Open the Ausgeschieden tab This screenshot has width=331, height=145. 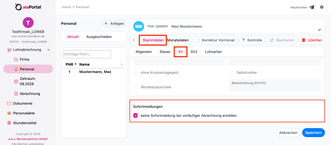pos(99,37)
